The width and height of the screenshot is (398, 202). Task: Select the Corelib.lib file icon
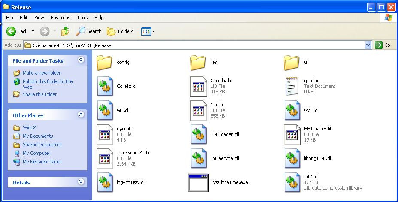(198, 87)
